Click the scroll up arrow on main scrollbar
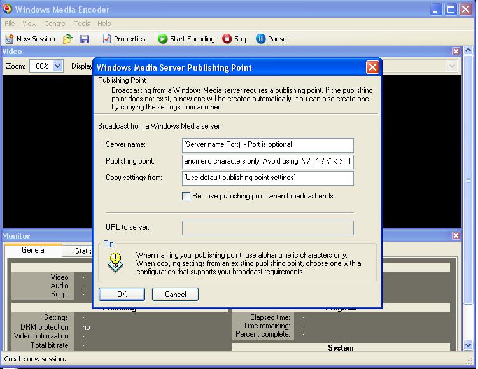The height and width of the screenshot is (369, 478). [468, 50]
